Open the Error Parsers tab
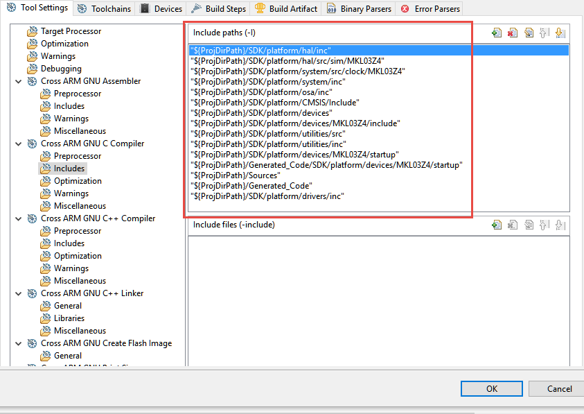 pos(430,8)
